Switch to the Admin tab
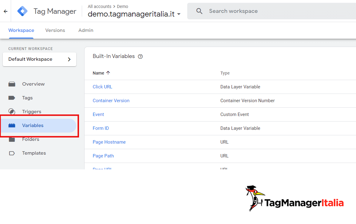 (86, 30)
